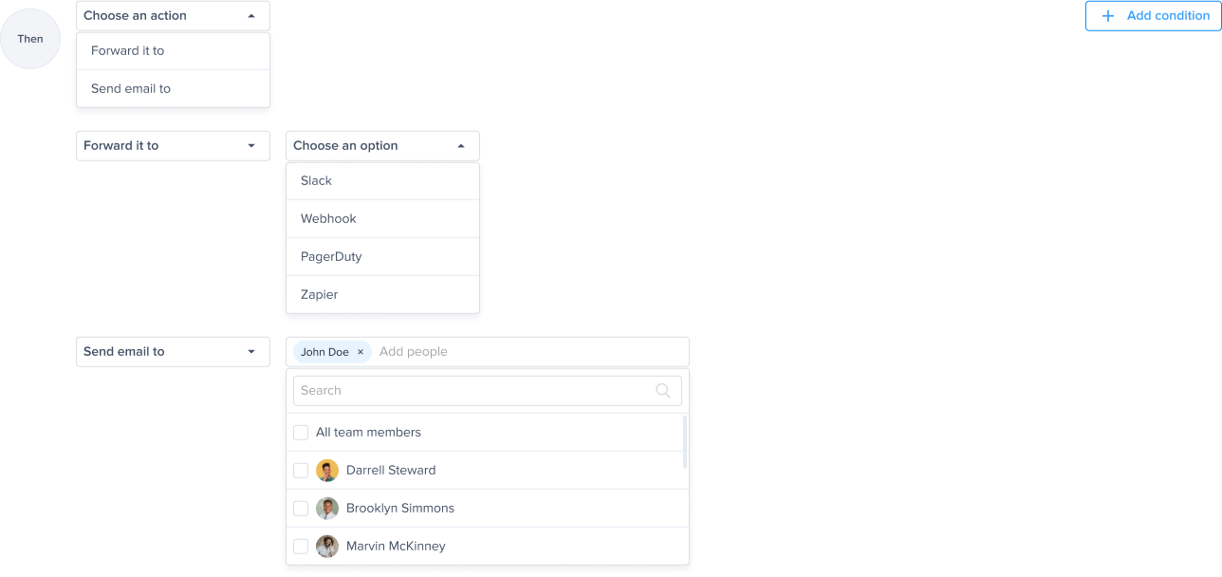Tick the checkbox for Darrell Steward
Image resolution: width=1222 pixels, height=577 pixels.
(301, 471)
